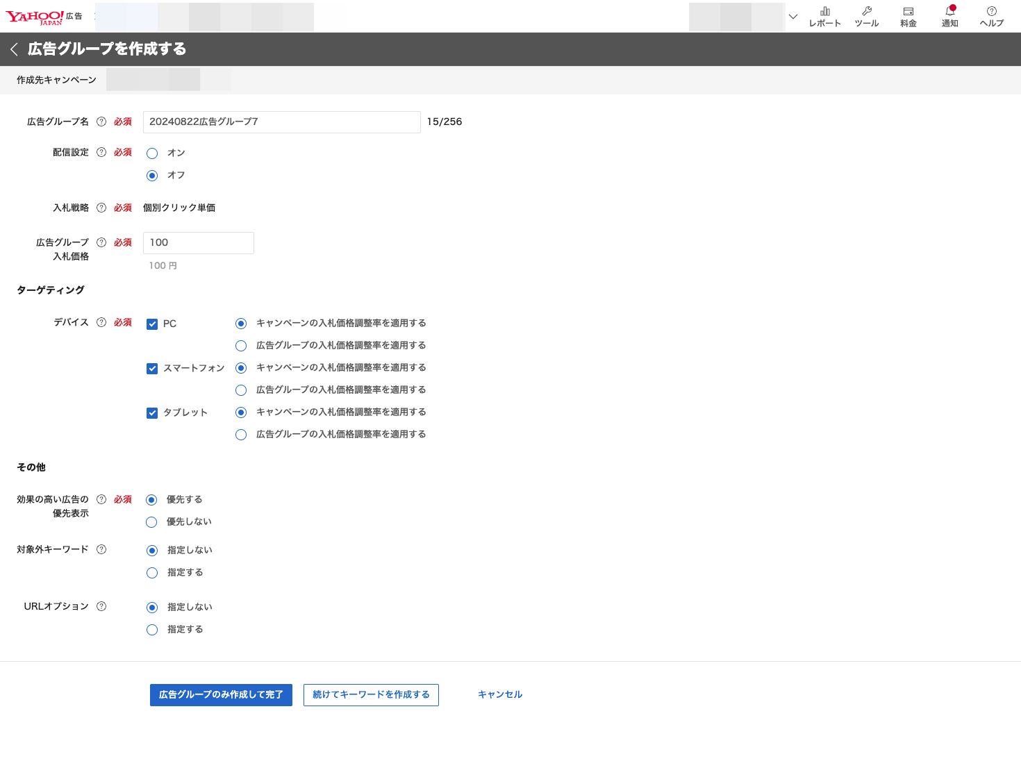Select campaign bid adjustment for PC

pyautogui.click(x=241, y=324)
